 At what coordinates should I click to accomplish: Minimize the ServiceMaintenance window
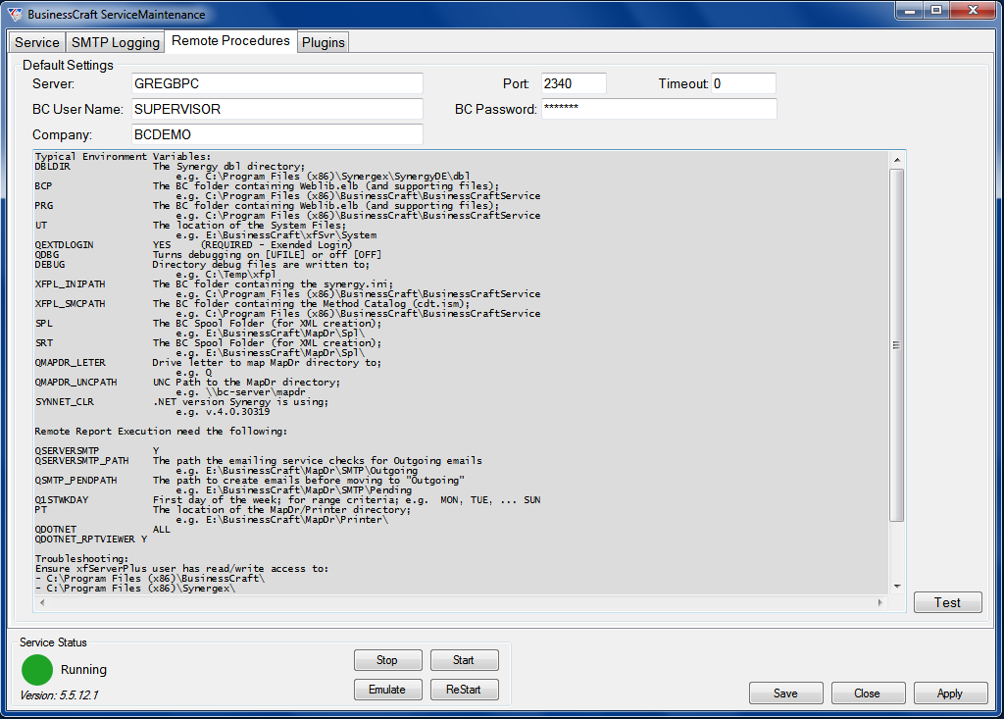tap(909, 10)
